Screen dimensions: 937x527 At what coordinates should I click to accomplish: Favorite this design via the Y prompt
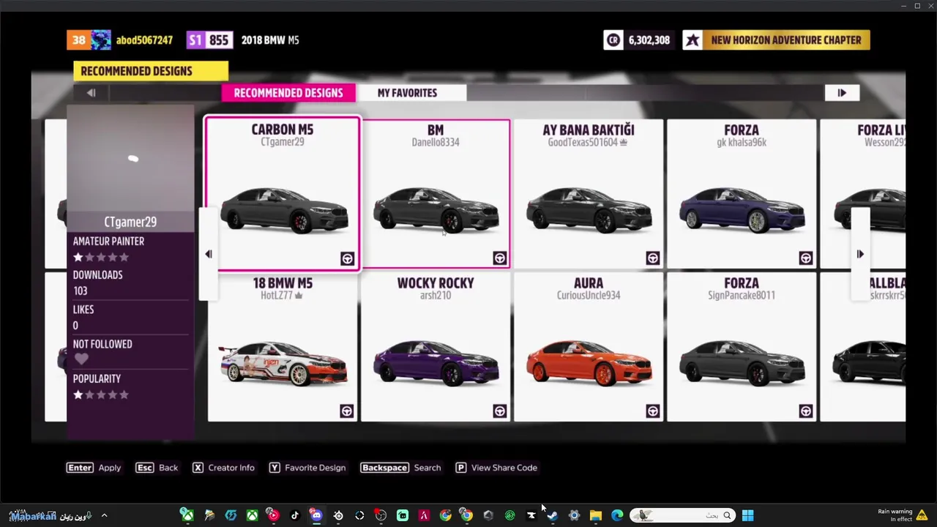tap(307, 468)
